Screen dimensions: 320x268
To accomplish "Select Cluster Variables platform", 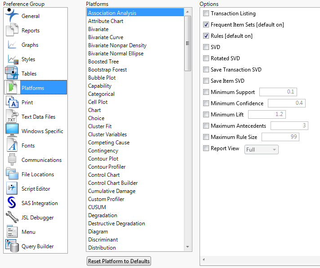I will (135, 134).
